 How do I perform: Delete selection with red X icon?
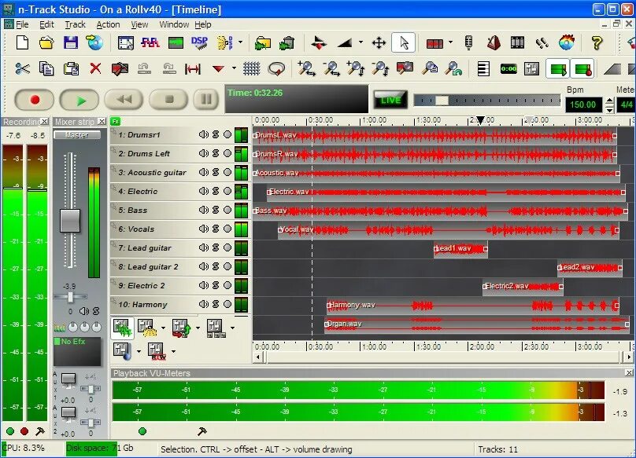(95, 68)
